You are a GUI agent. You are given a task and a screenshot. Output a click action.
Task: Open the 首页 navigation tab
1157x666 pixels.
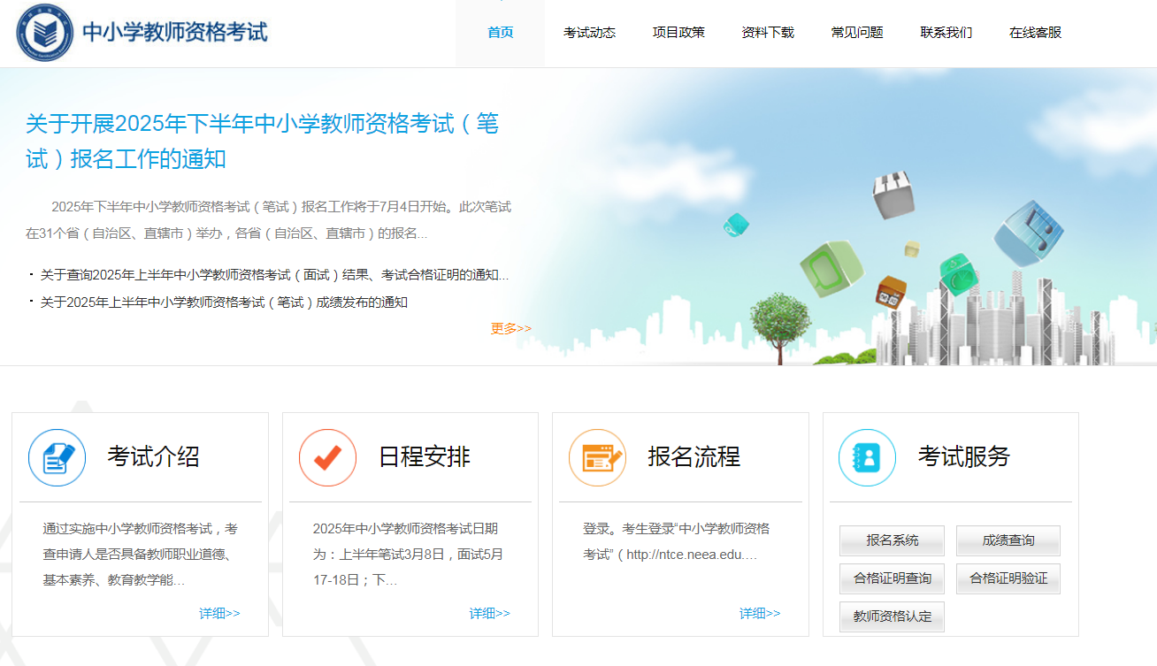500,33
